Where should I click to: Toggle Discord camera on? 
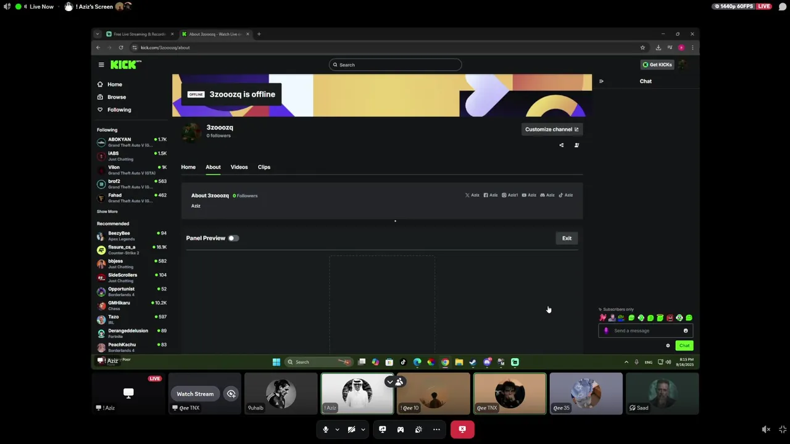tap(351, 429)
